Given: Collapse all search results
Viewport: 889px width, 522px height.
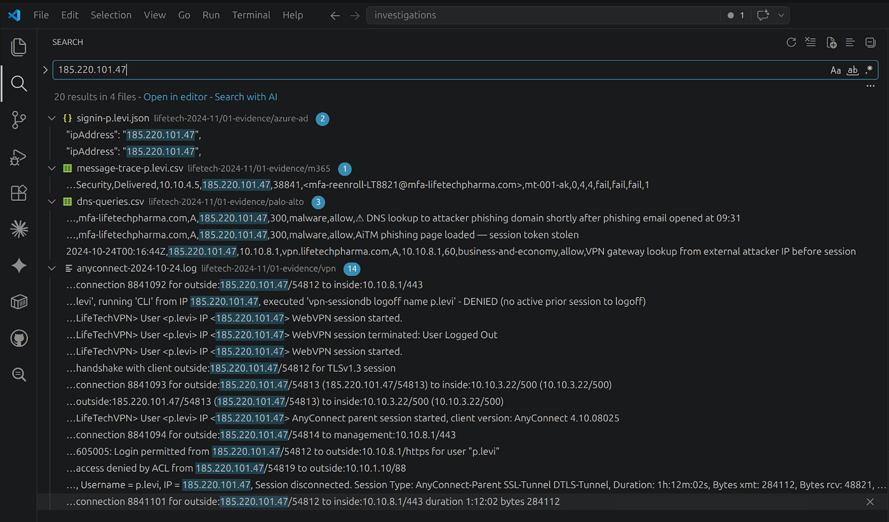Looking at the screenshot, I should (x=870, y=42).
